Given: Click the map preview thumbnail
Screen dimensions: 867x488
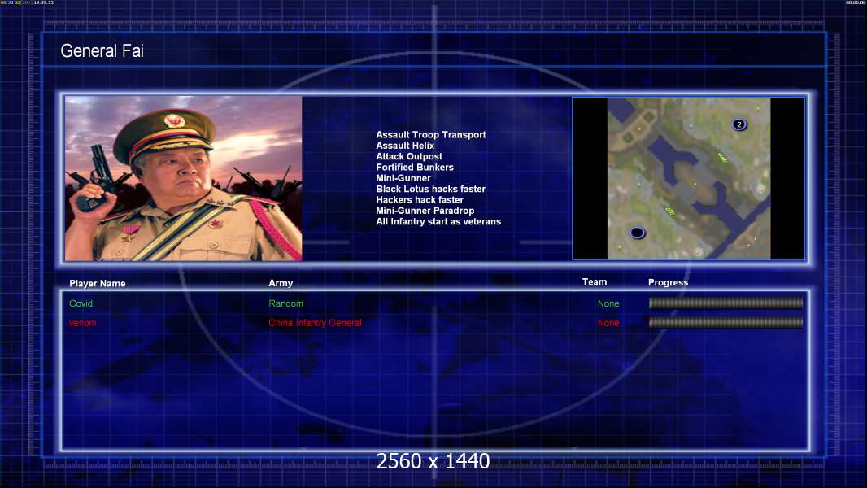Looking at the screenshot, I should click(x=688, y=178).
